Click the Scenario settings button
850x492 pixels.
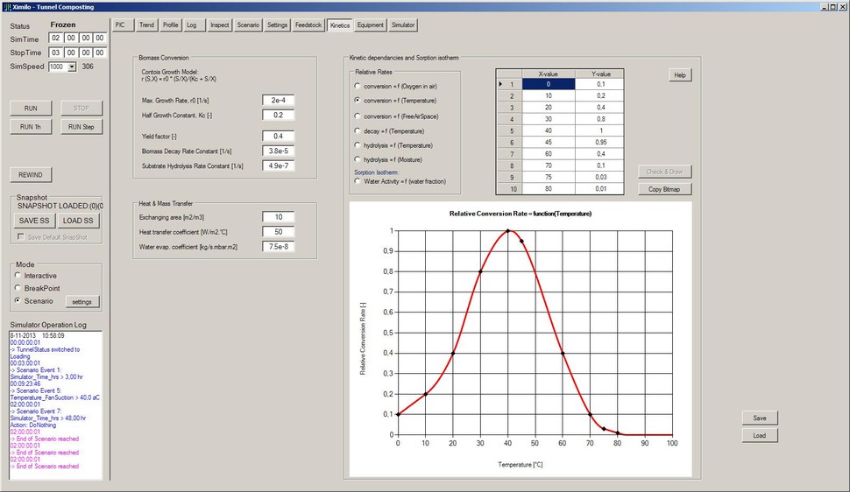click(81, 302)
